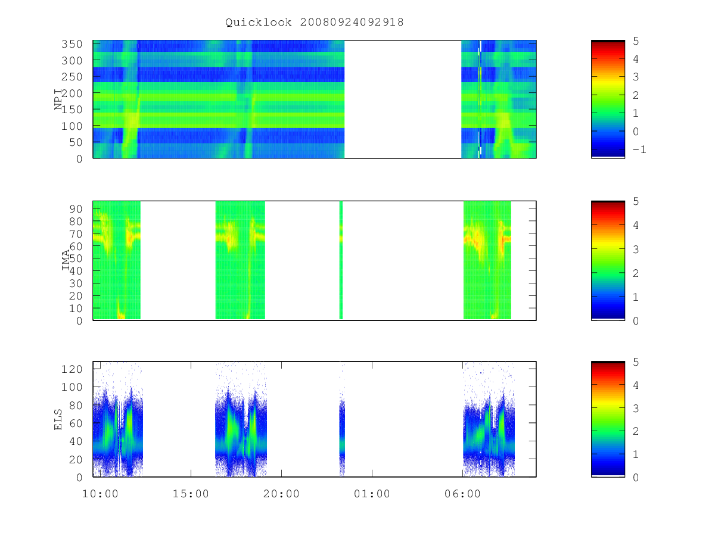This screenshot has height=536, width=715.
Task: Click the 20:00 time axis tick label
Action: (281, 494)
